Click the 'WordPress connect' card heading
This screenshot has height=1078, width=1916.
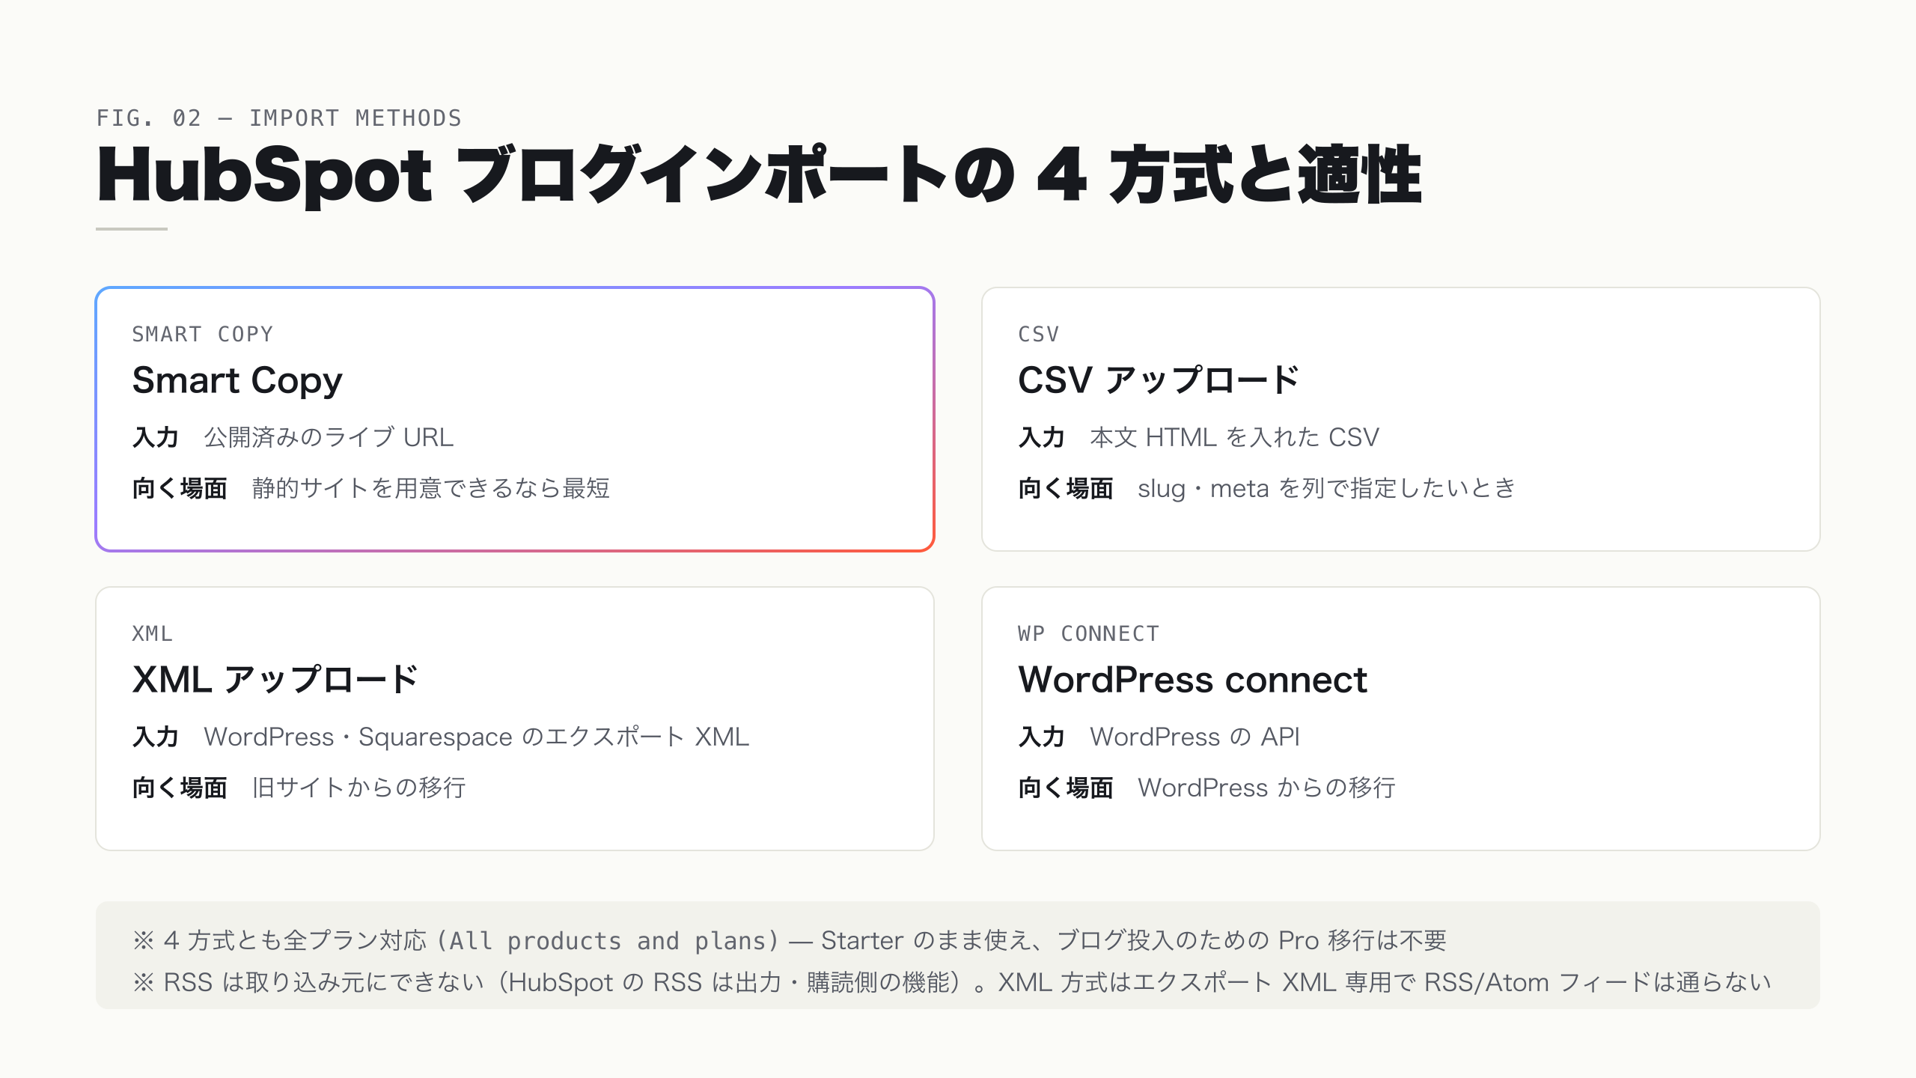[1193, 680]
